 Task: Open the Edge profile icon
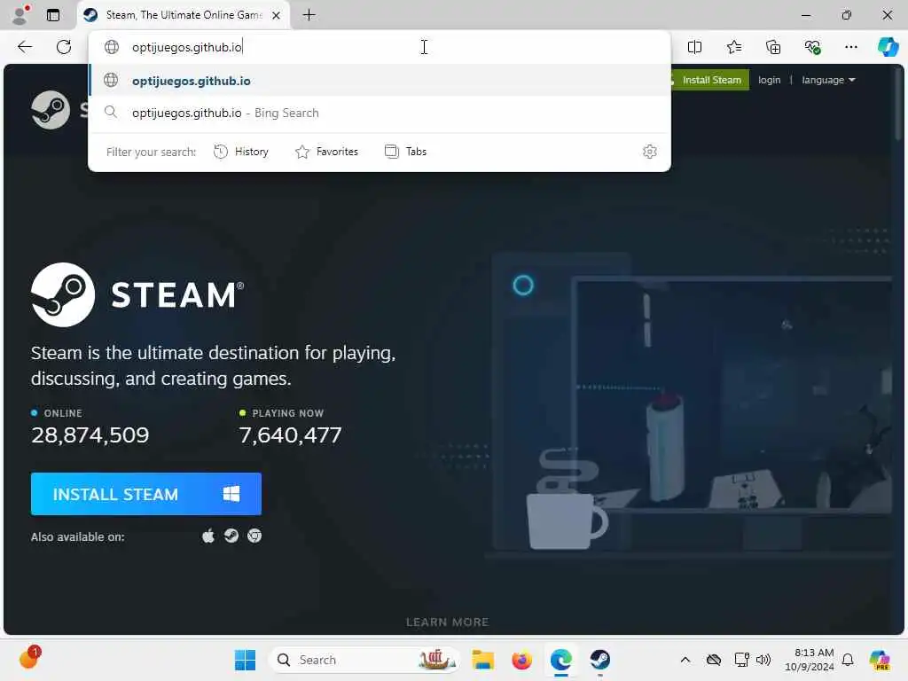pyautogui.click(x=21, y=14)
